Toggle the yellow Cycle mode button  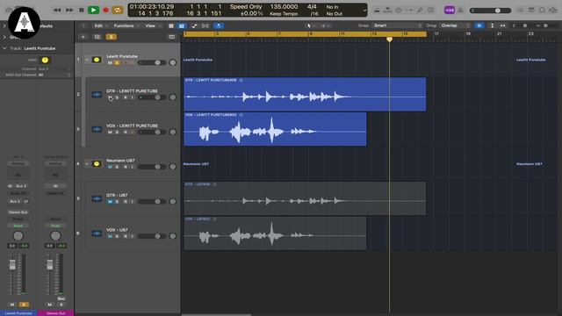coord(118,10)
